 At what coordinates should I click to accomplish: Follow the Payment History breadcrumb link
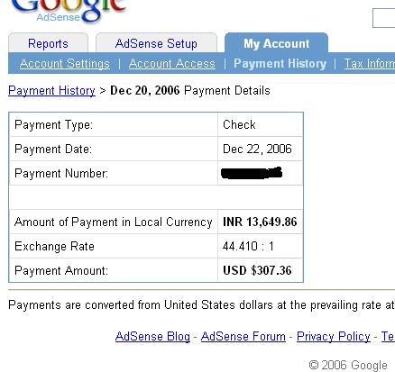[51, 90]
